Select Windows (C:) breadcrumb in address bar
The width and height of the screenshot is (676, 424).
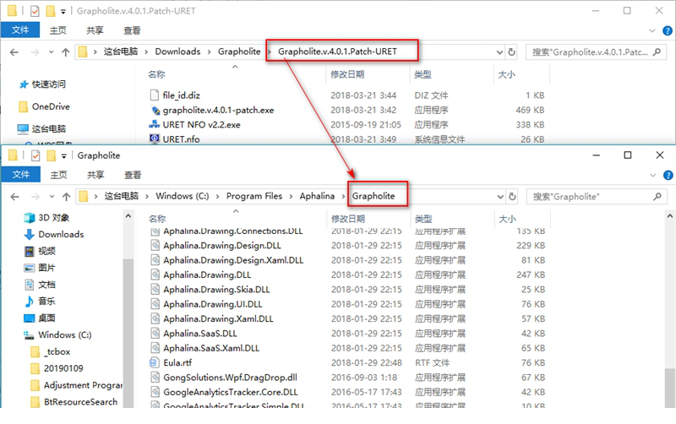[x=183, y=196]
